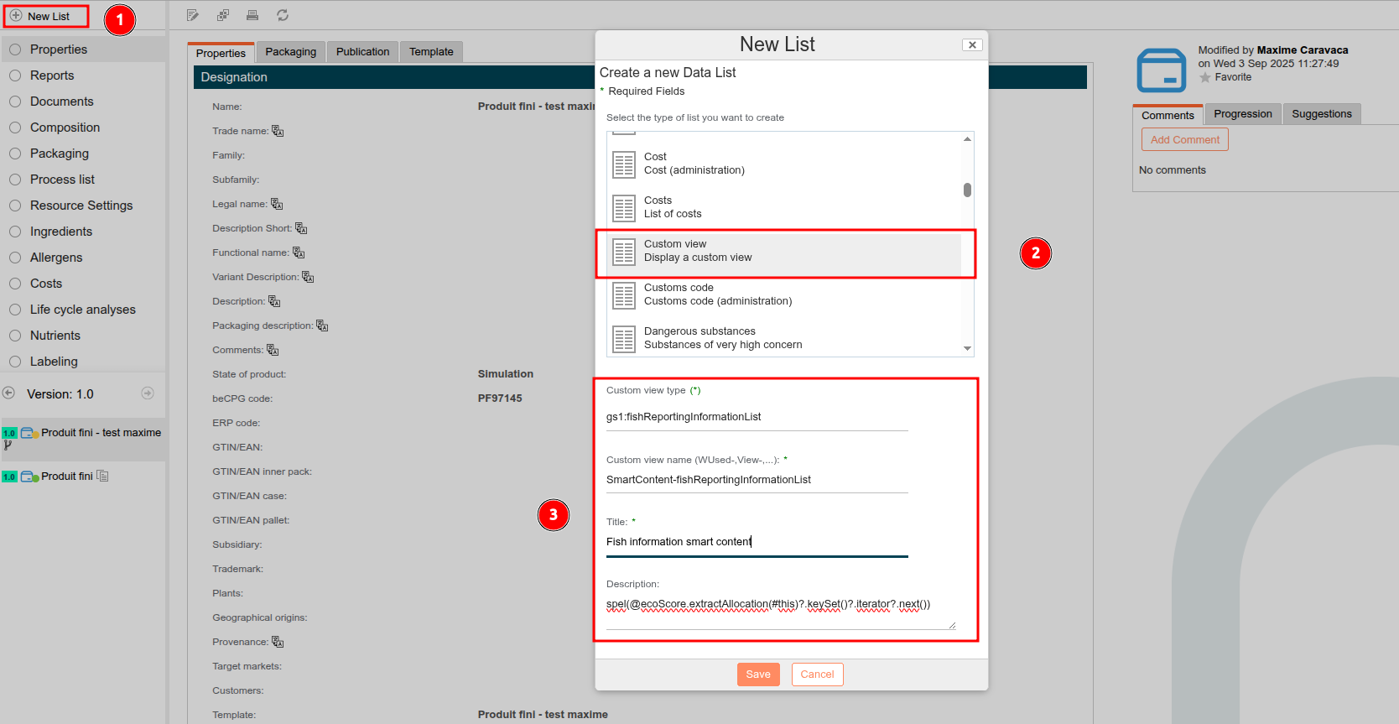Click the list scroll up arrow

tap(967, 138)
